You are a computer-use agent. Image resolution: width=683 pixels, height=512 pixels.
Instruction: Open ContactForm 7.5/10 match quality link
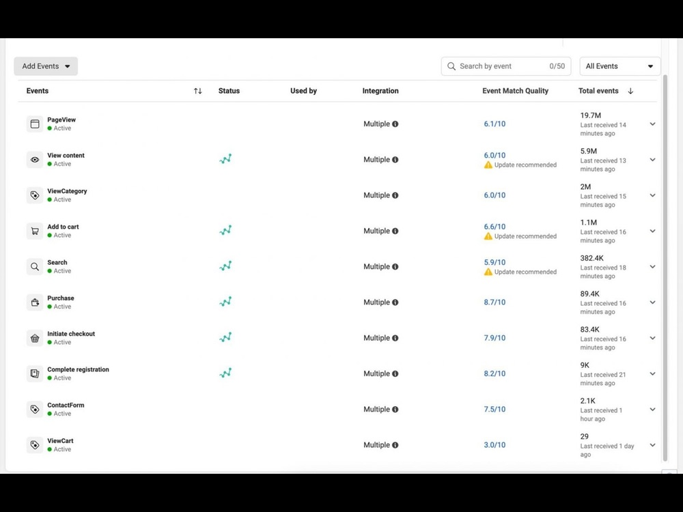494,409
